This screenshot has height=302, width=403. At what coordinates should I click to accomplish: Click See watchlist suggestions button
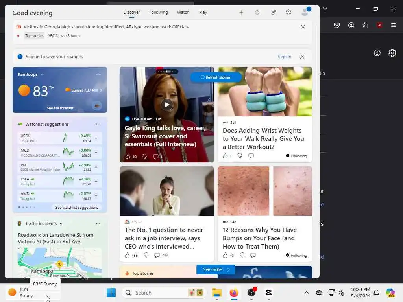77,208
